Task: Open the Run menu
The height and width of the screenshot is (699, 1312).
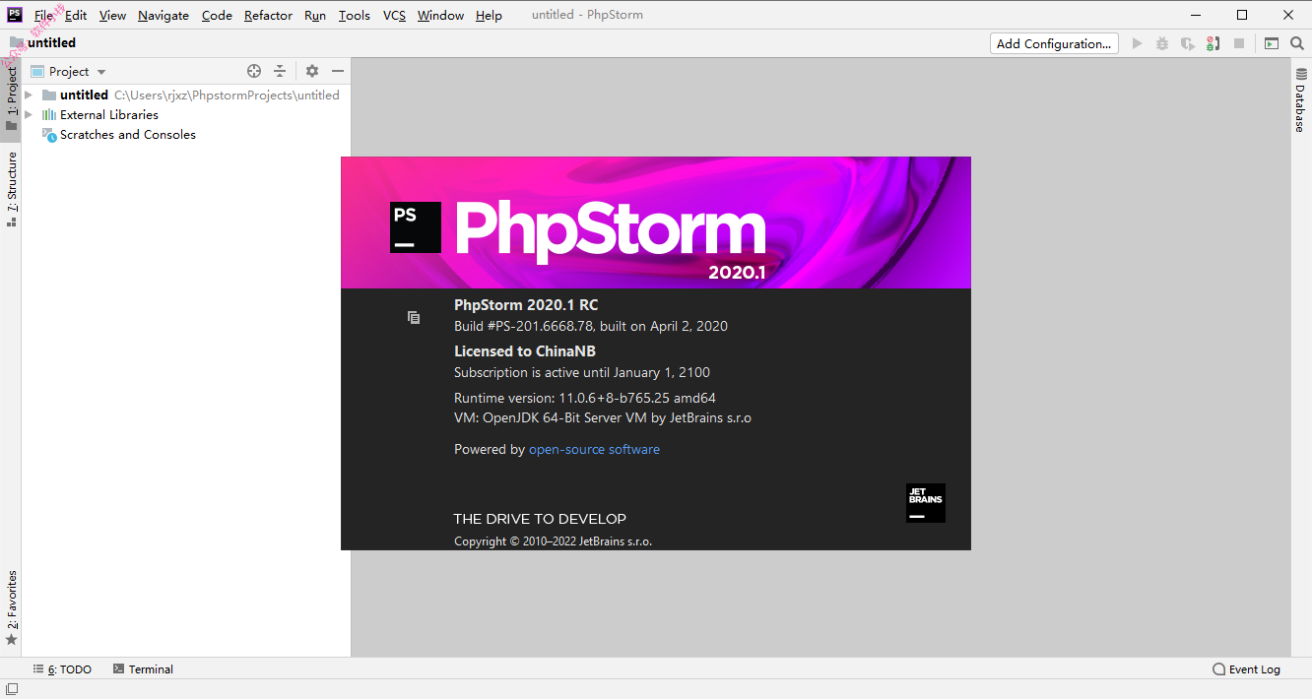Action: 315,15
